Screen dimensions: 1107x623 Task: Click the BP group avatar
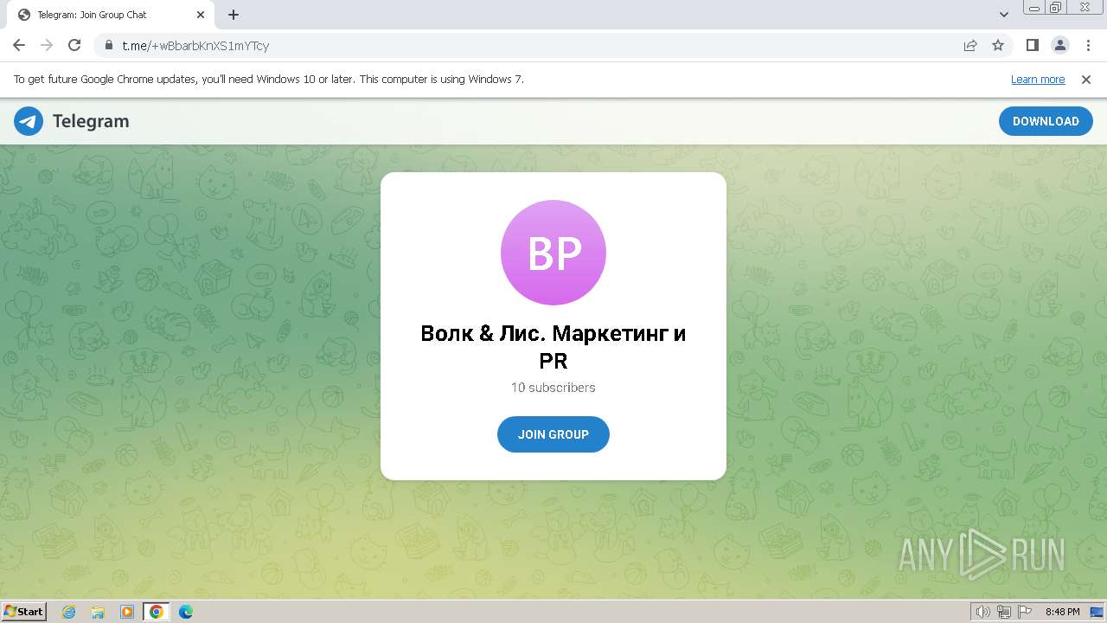point(553,253)
